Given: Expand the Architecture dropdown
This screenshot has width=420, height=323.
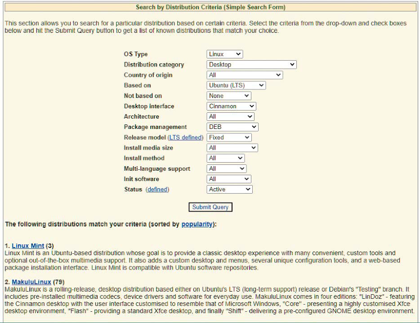Looking at the screenshot, I should (x=231, y=117).
